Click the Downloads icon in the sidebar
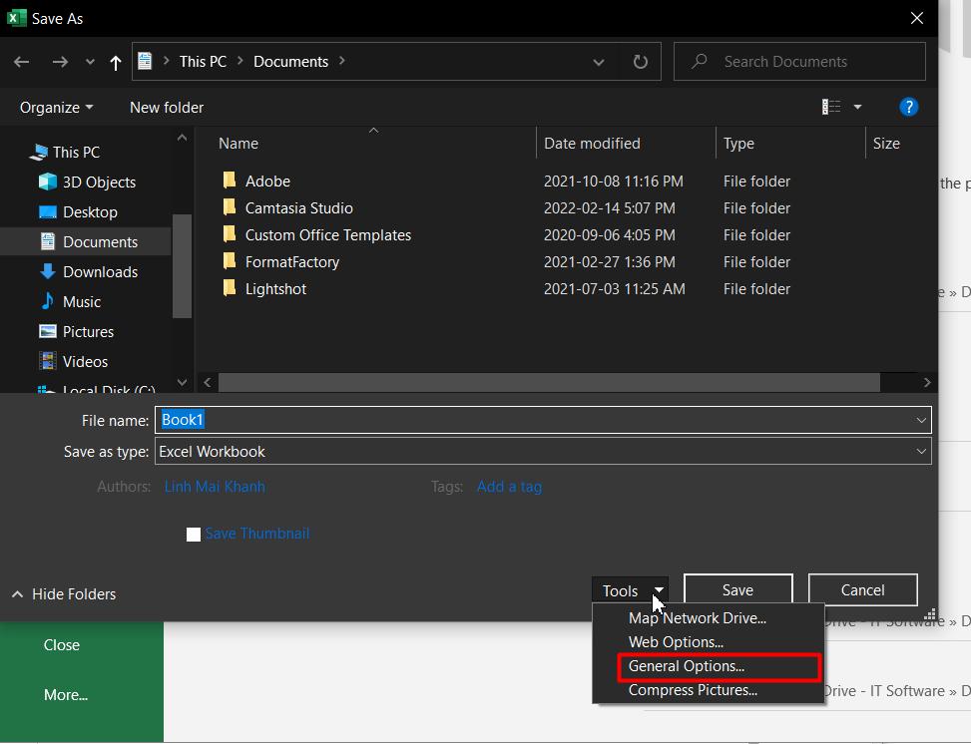 pyautogui.click(x=48, y=271)
